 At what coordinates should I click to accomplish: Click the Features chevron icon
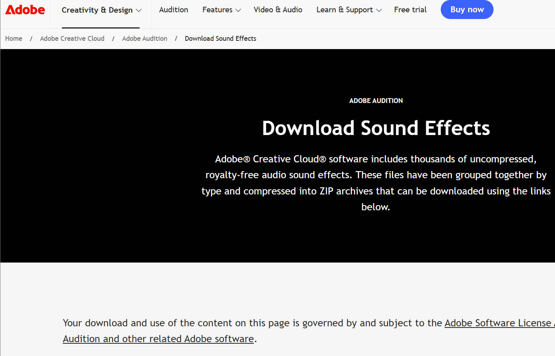point(238,10)
